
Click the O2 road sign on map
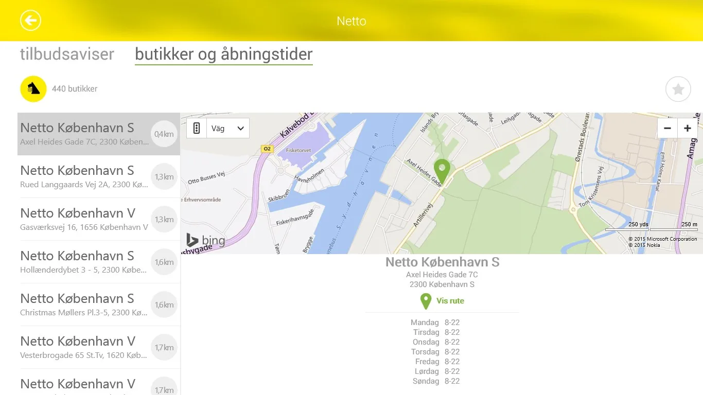tap(267, 149)
